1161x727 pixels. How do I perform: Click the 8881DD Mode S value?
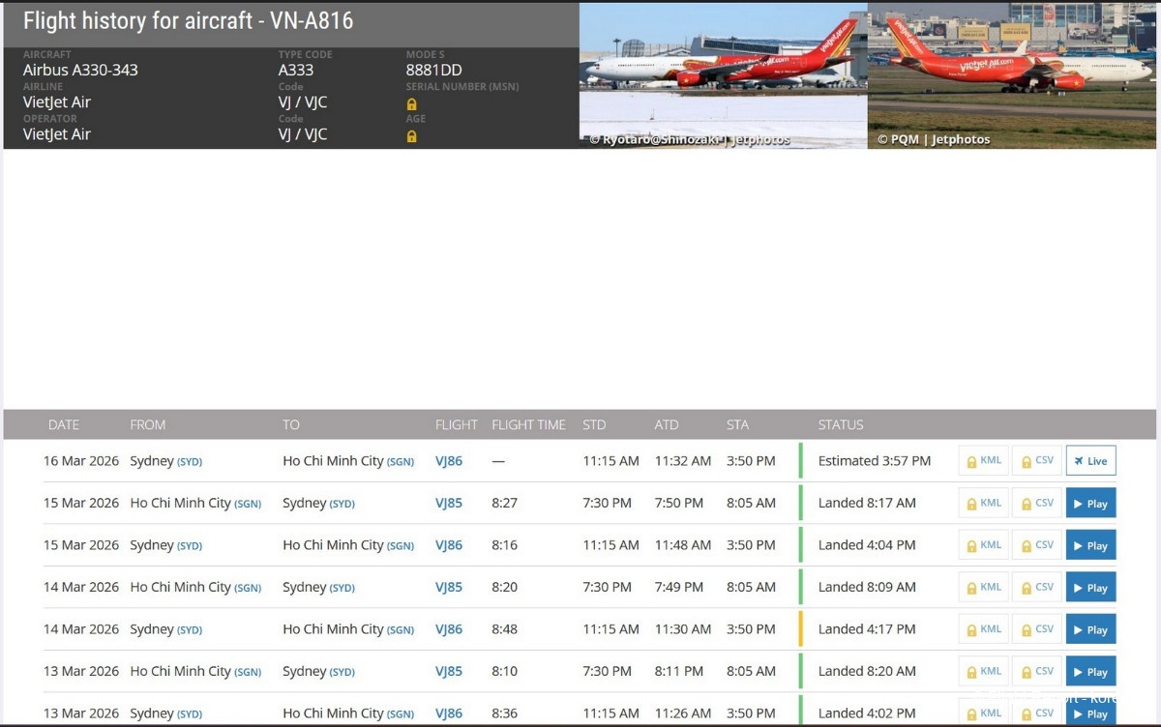434,70
